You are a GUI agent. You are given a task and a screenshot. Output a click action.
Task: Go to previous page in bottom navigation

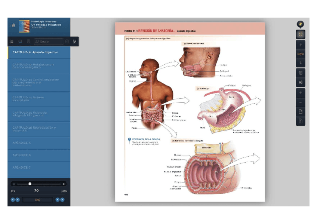[18, 200]
